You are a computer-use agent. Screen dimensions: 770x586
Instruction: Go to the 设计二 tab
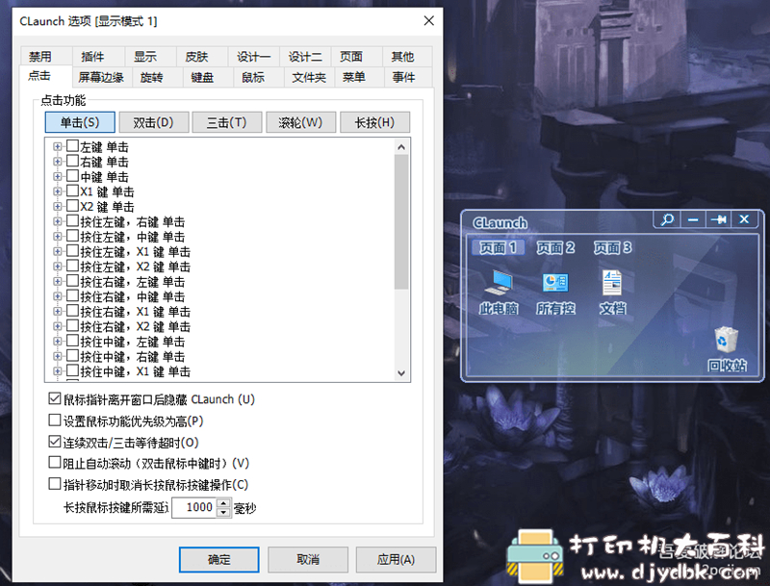(x=305, y=57)
